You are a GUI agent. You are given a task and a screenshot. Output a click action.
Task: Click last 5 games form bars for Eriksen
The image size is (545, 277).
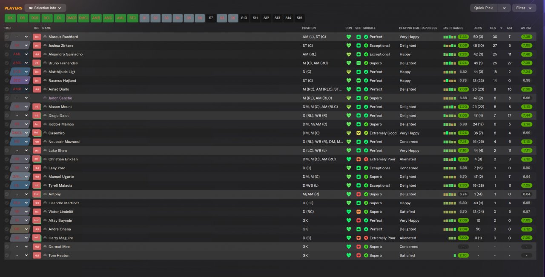click(450, 159)
